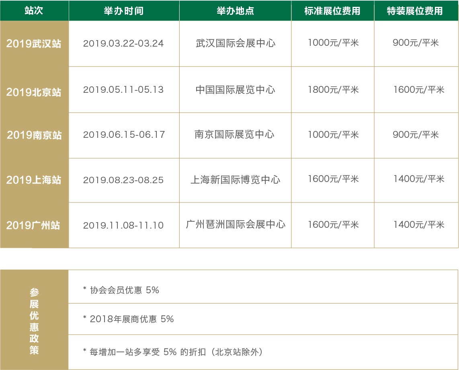Click the 2018年展商优惠 5% policy line
Image resolution: width=459 pixels, height=370 pixels.
click(128, 319)
